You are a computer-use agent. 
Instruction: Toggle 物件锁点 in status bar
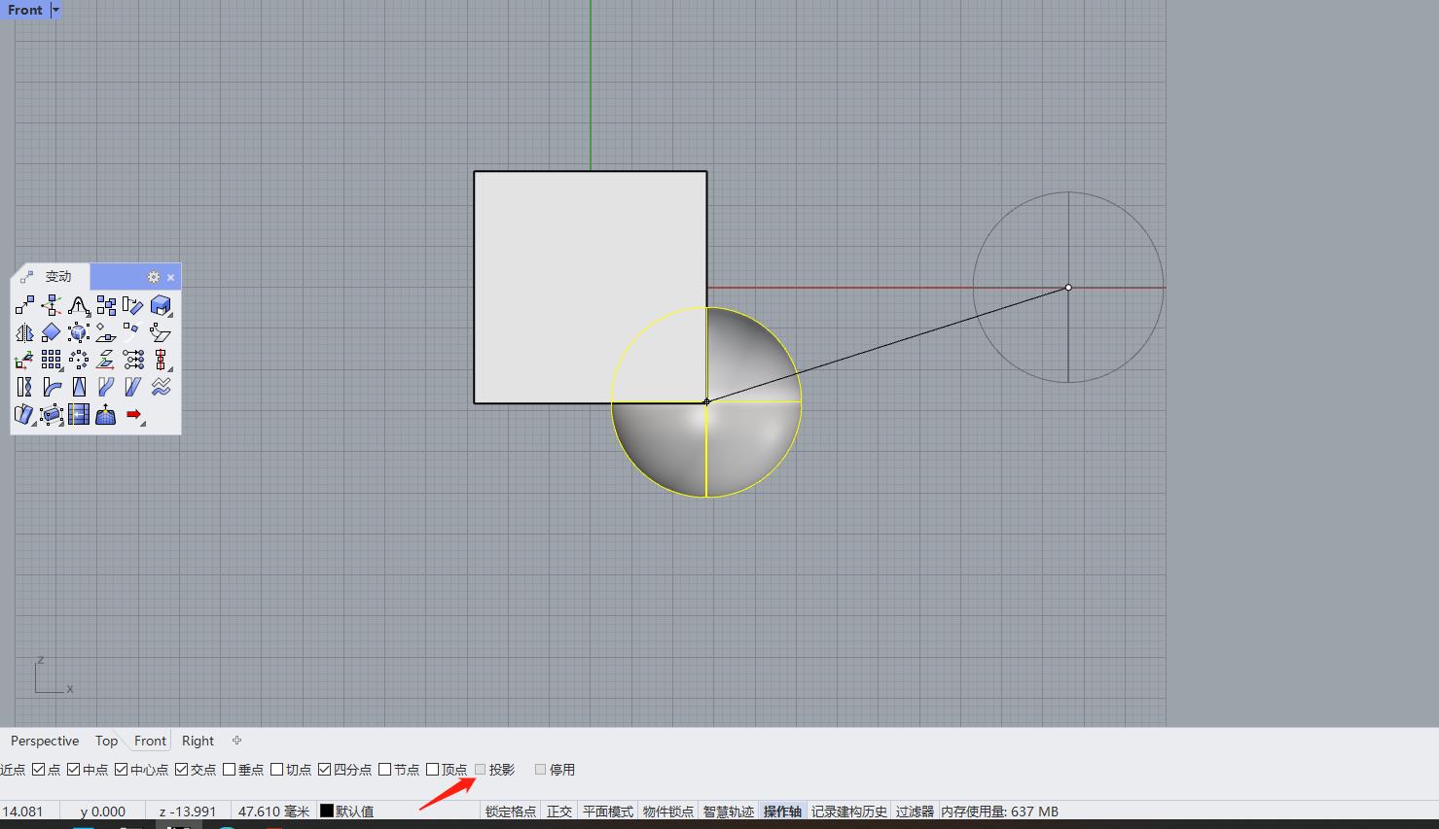coord(668,812)
